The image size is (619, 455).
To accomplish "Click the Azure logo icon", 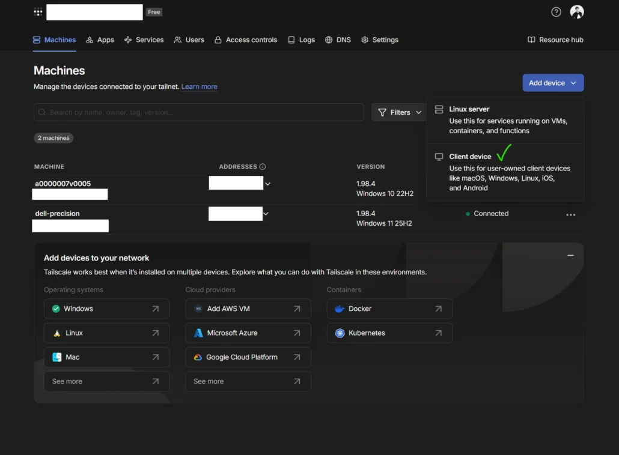I will coord(198,333).
